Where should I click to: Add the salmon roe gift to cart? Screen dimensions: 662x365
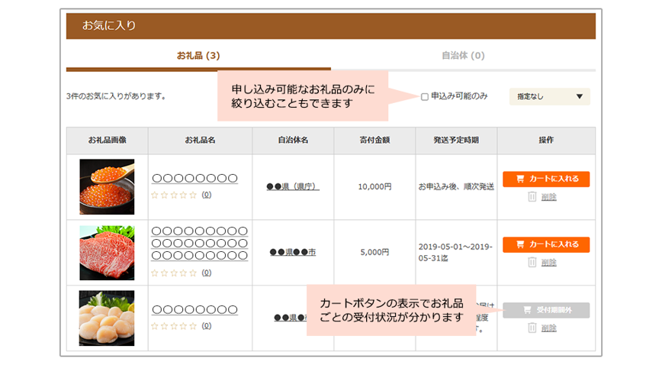[x=546, y=179]
